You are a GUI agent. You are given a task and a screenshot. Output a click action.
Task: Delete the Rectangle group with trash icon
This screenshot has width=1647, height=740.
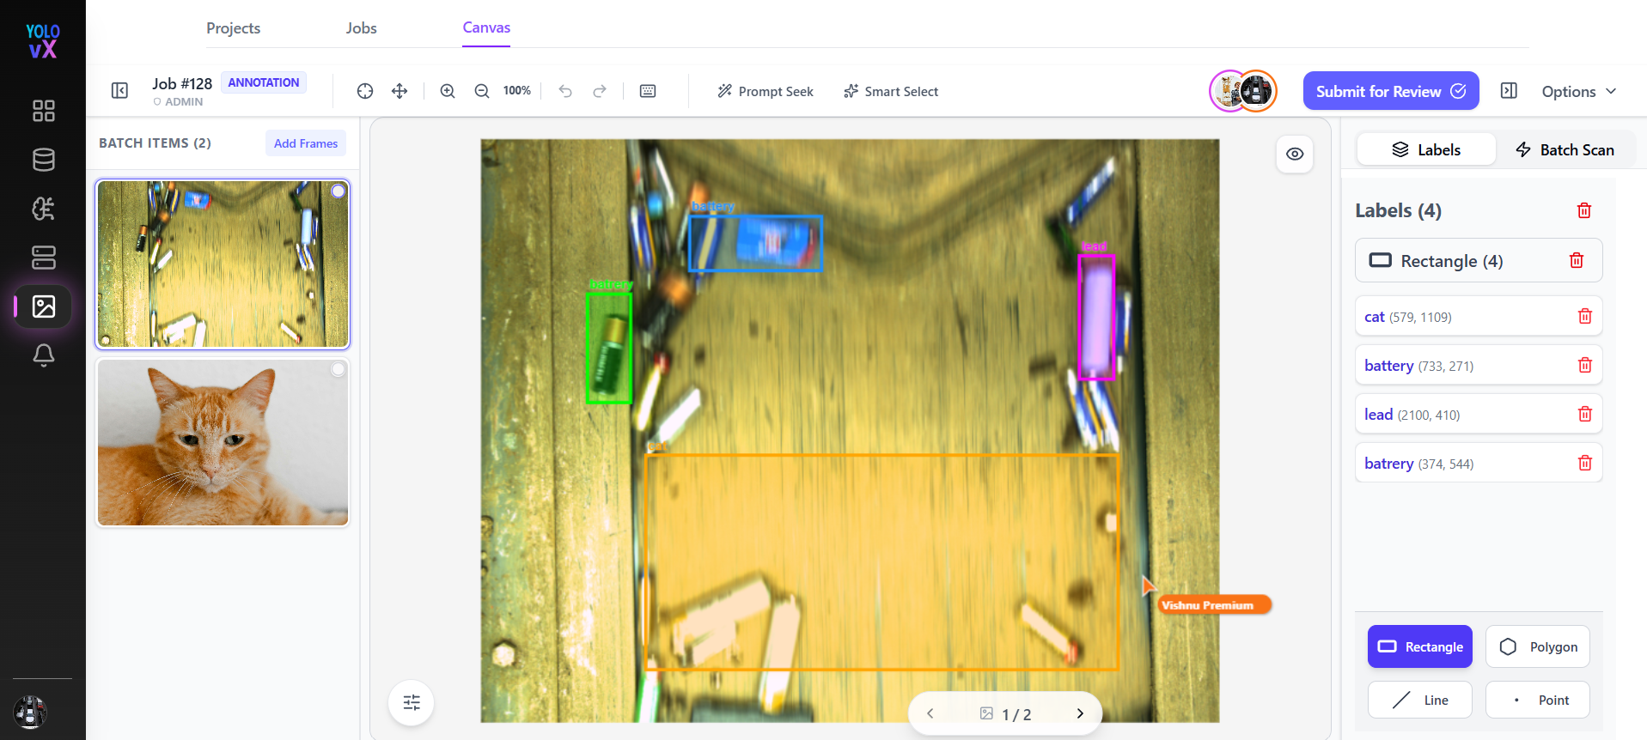[x=1577, y=260]
